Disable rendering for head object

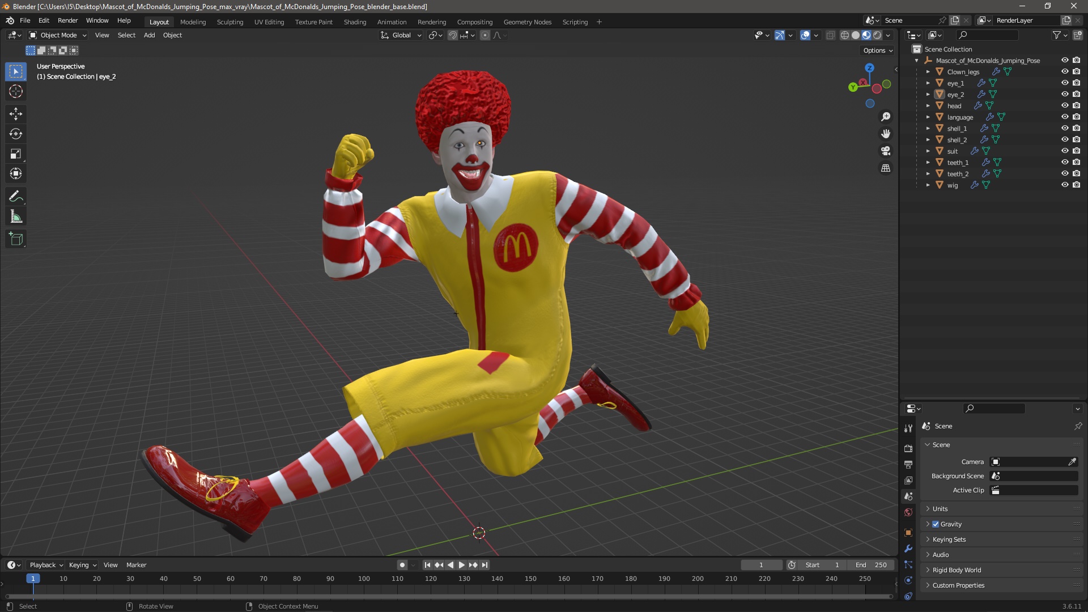tap(1076, 105)
